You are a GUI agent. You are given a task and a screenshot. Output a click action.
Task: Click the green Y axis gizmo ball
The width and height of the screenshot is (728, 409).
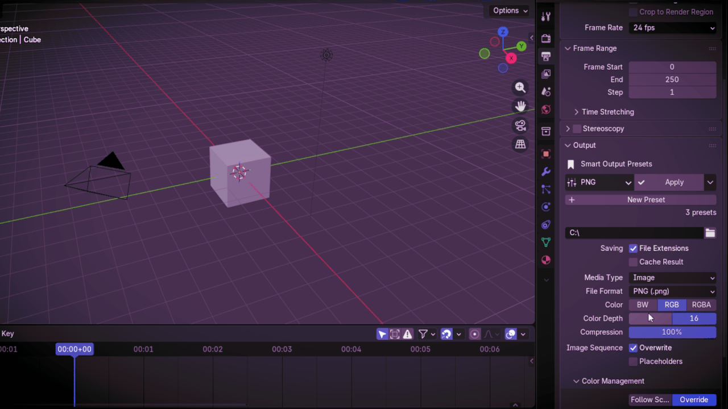coord(521,46)
